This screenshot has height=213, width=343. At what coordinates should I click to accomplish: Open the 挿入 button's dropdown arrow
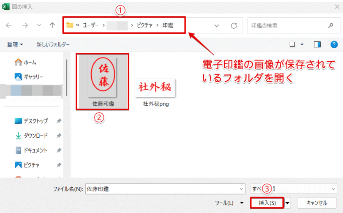tap(287, 203)
